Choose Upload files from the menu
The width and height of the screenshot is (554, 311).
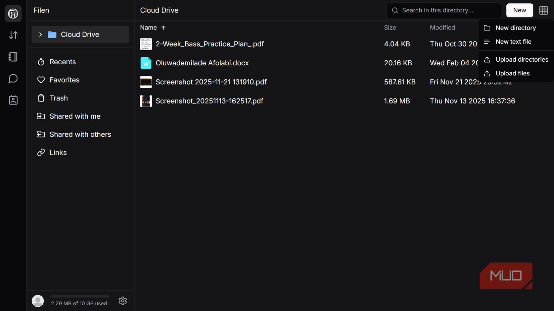(511, 73)
